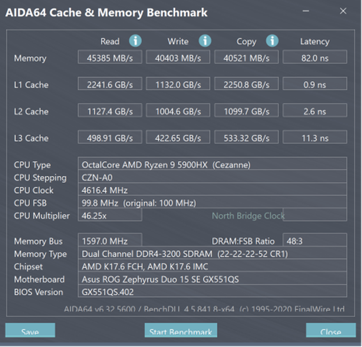Click the Save button
The image size is (362, 347).
(30, 331)
